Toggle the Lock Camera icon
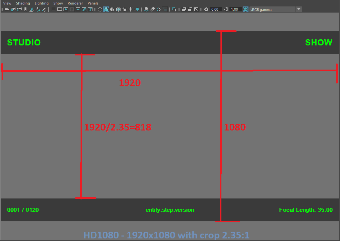This screenshot has width=340, height=241. [x=13, y=9]
